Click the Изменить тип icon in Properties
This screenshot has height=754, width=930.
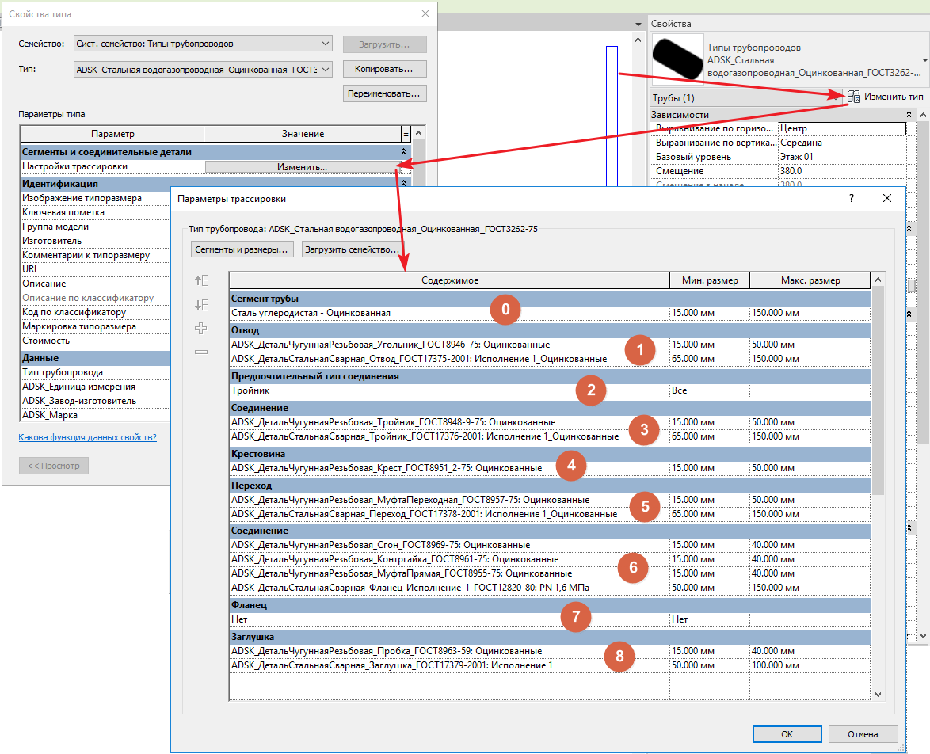pos(853,97)
